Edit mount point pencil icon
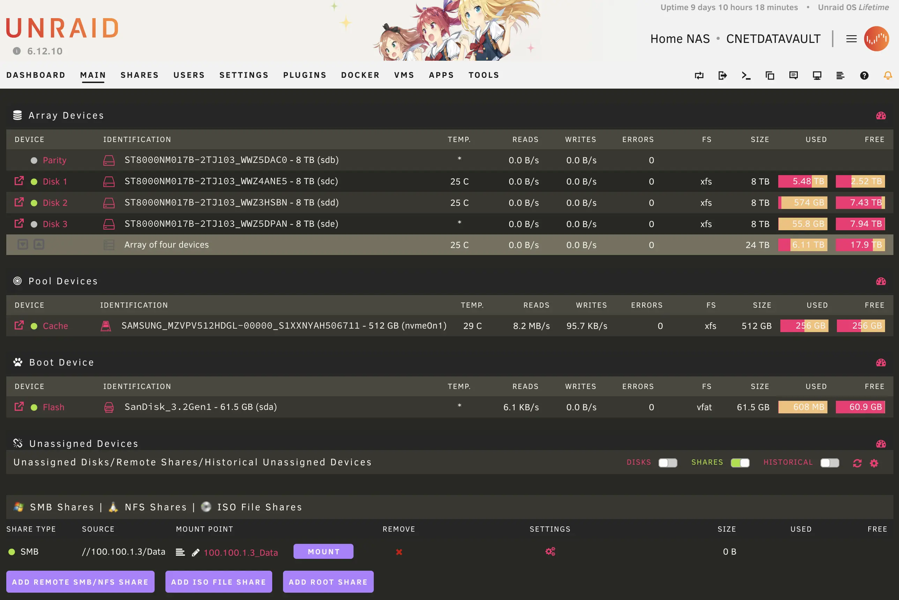899x600 pixels. point(195,552)
